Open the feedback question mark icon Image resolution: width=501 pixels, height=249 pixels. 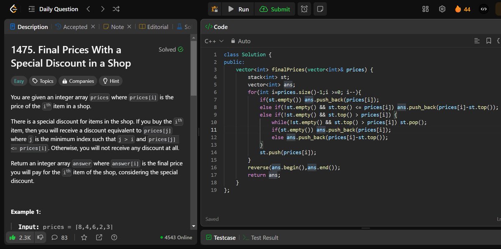pyautogui.click(x=114, y=237)
